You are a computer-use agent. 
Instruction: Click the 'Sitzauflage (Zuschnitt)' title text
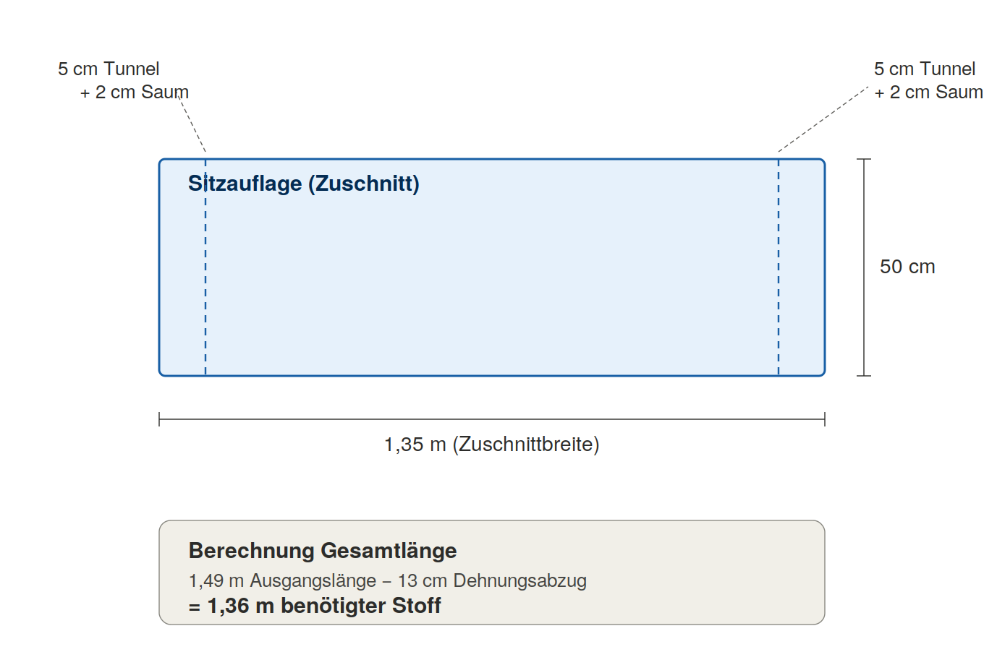point(304,184)
